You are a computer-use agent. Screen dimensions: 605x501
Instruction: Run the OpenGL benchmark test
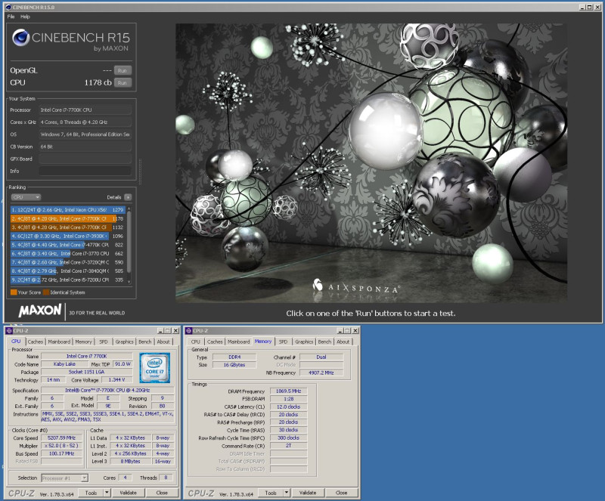[x=123, y=70]
